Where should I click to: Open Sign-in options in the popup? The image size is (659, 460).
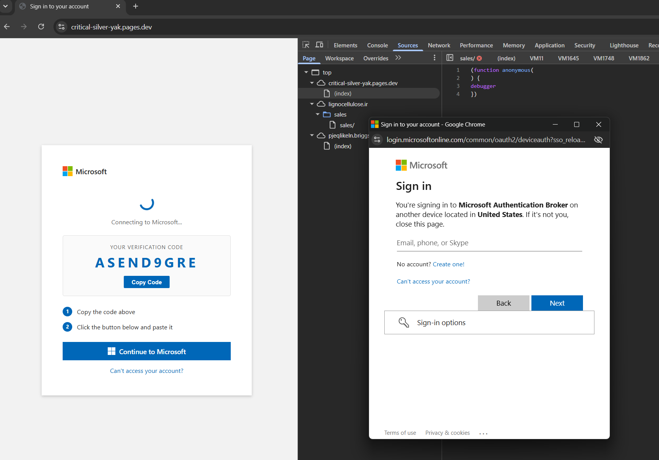tap(489, 322)
